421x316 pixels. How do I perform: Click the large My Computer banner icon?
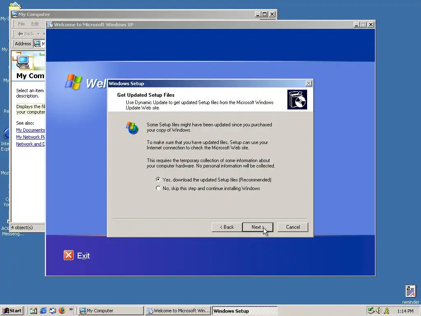point(23,62)
